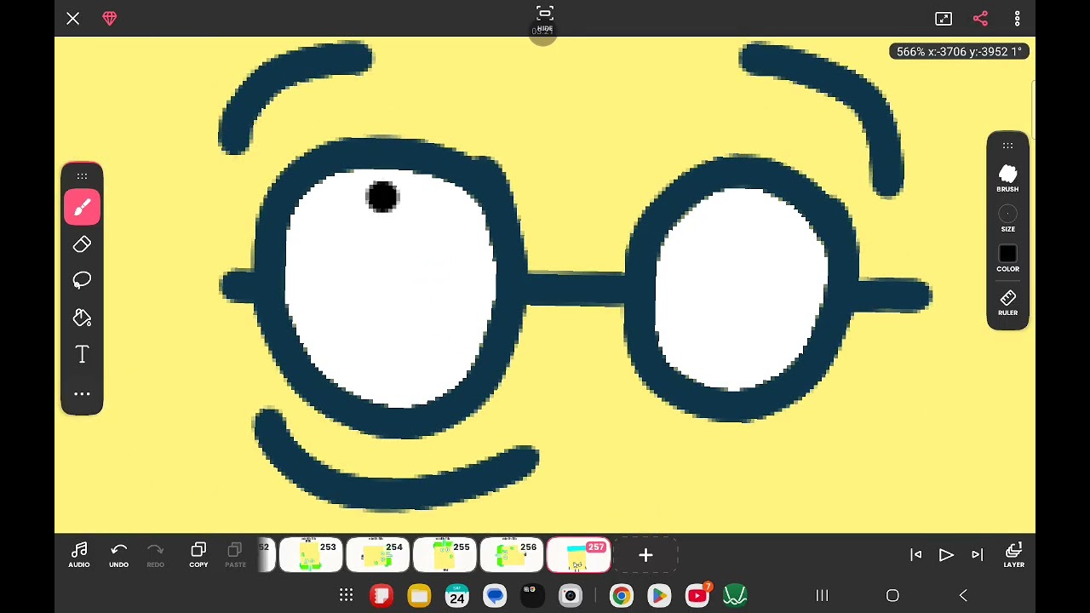1090x613 pixels.
Task: Select the pink Brush drawing tool
Action: pos(82,207)
